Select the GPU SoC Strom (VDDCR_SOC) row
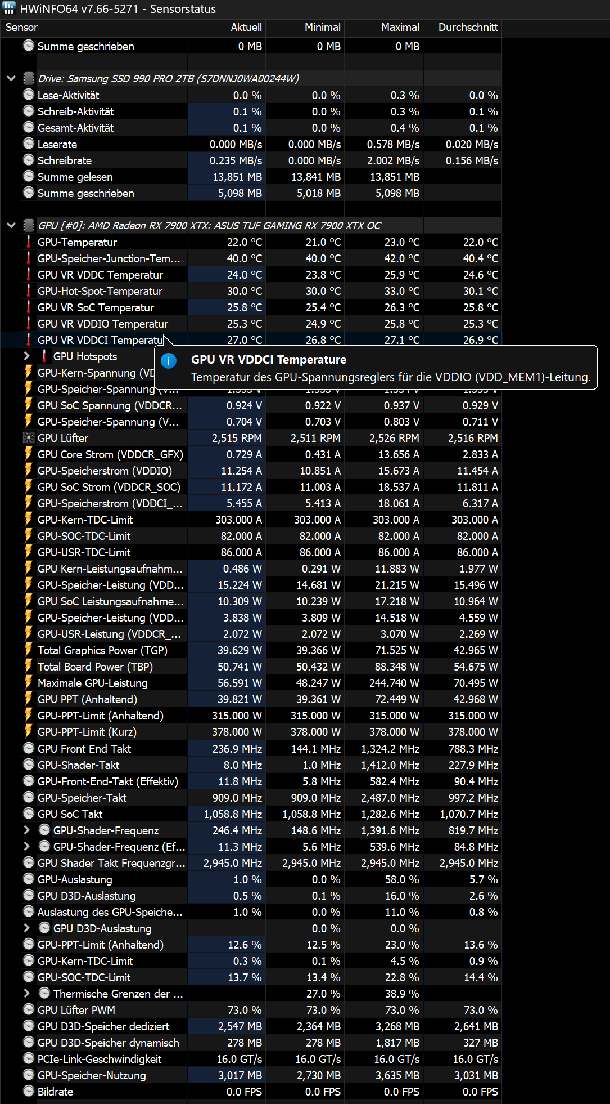610x1104 pixels. [251, 487]
